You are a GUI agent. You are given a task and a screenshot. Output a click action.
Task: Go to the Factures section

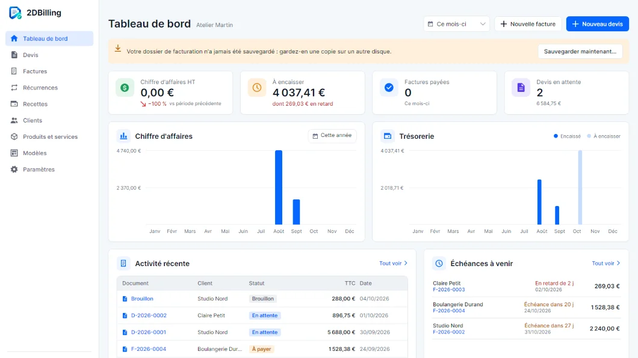coord(49,71)
